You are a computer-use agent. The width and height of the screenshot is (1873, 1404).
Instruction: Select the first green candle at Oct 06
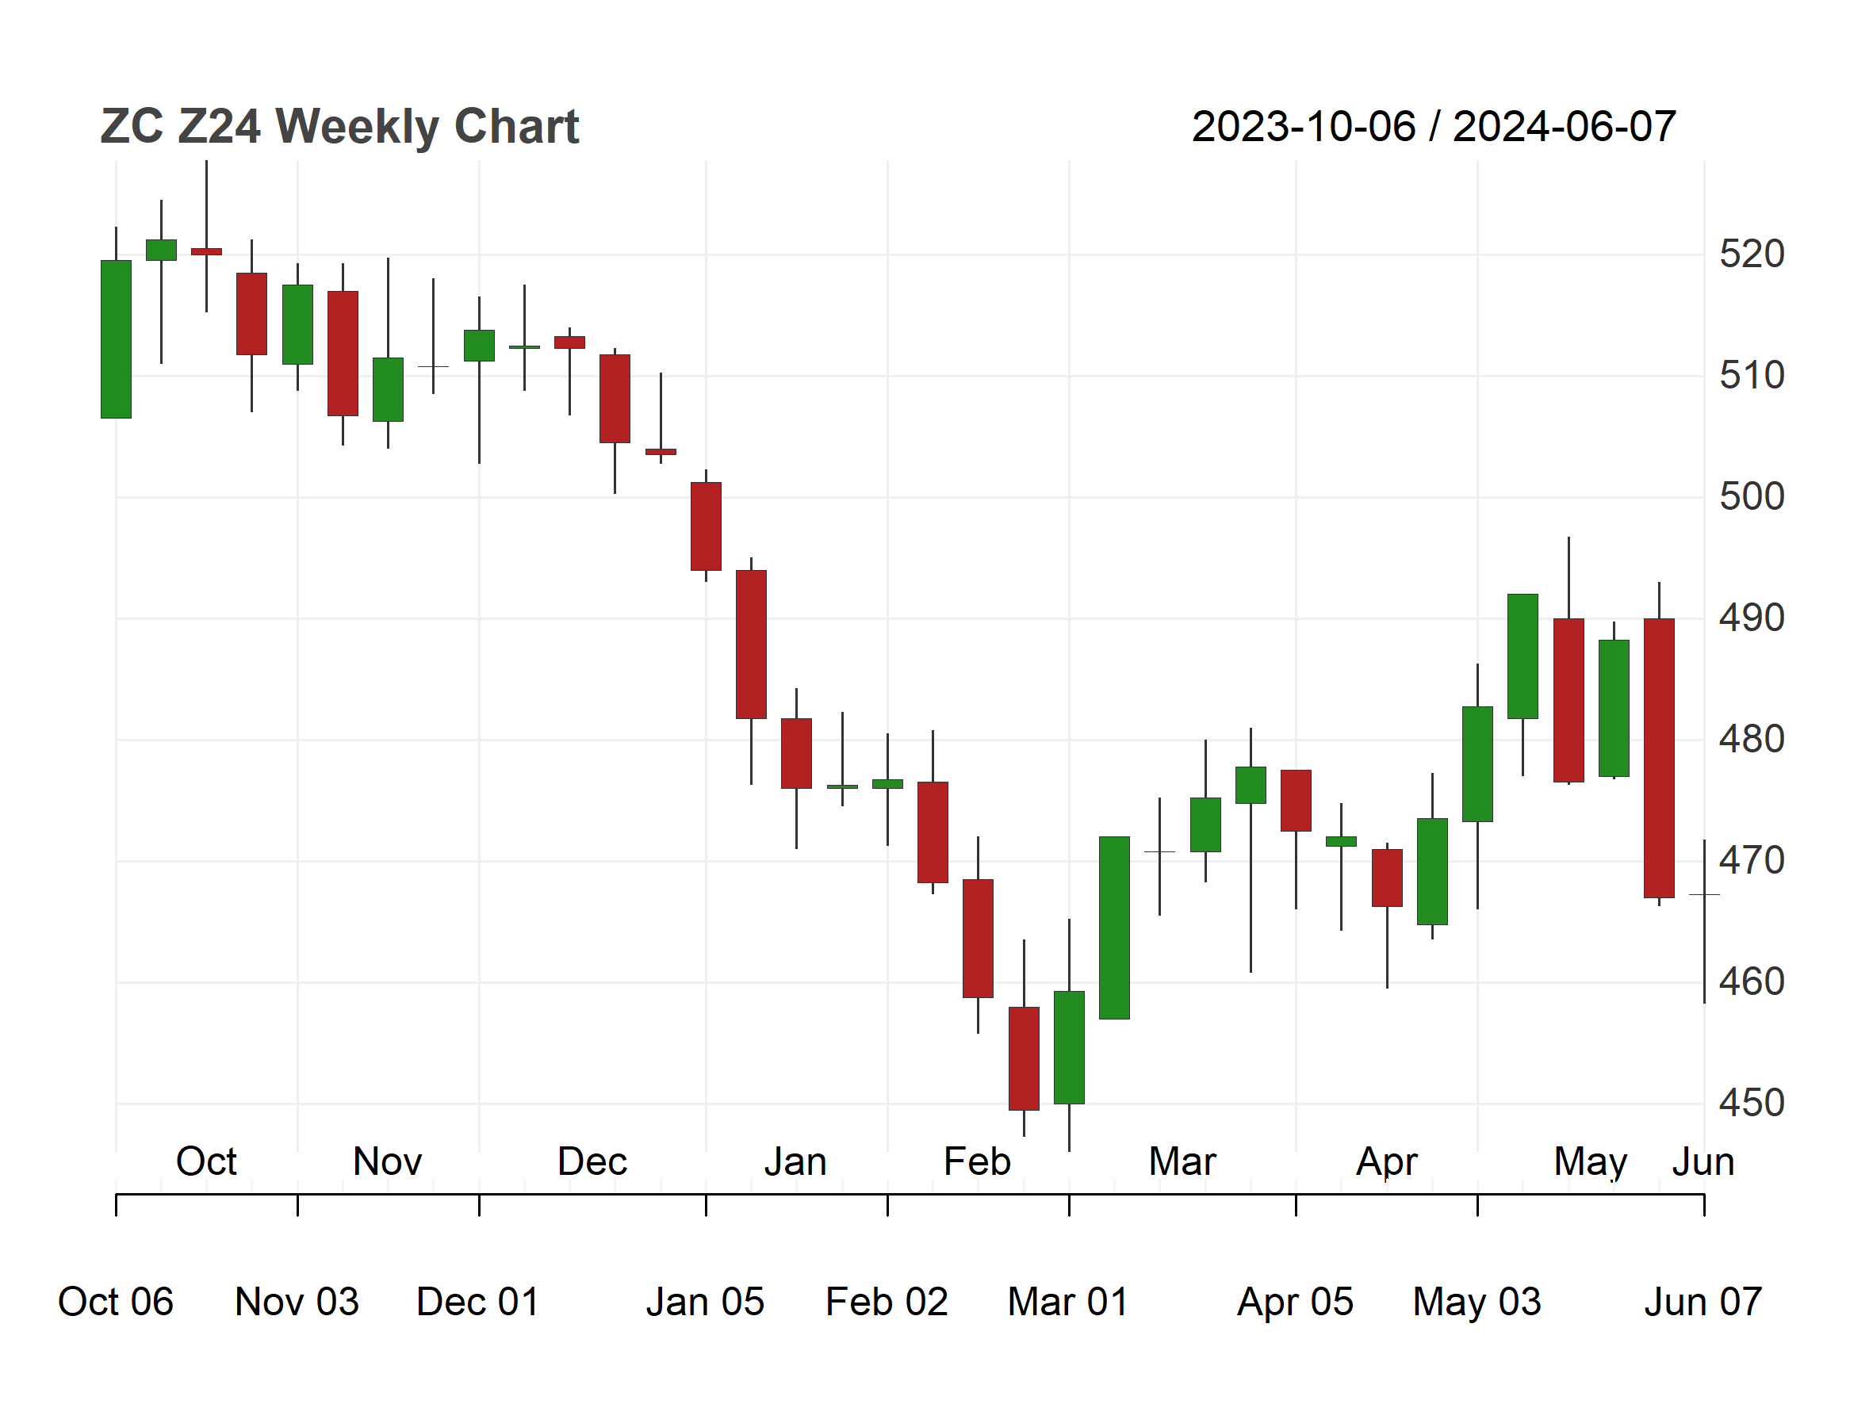coord(116,339)
